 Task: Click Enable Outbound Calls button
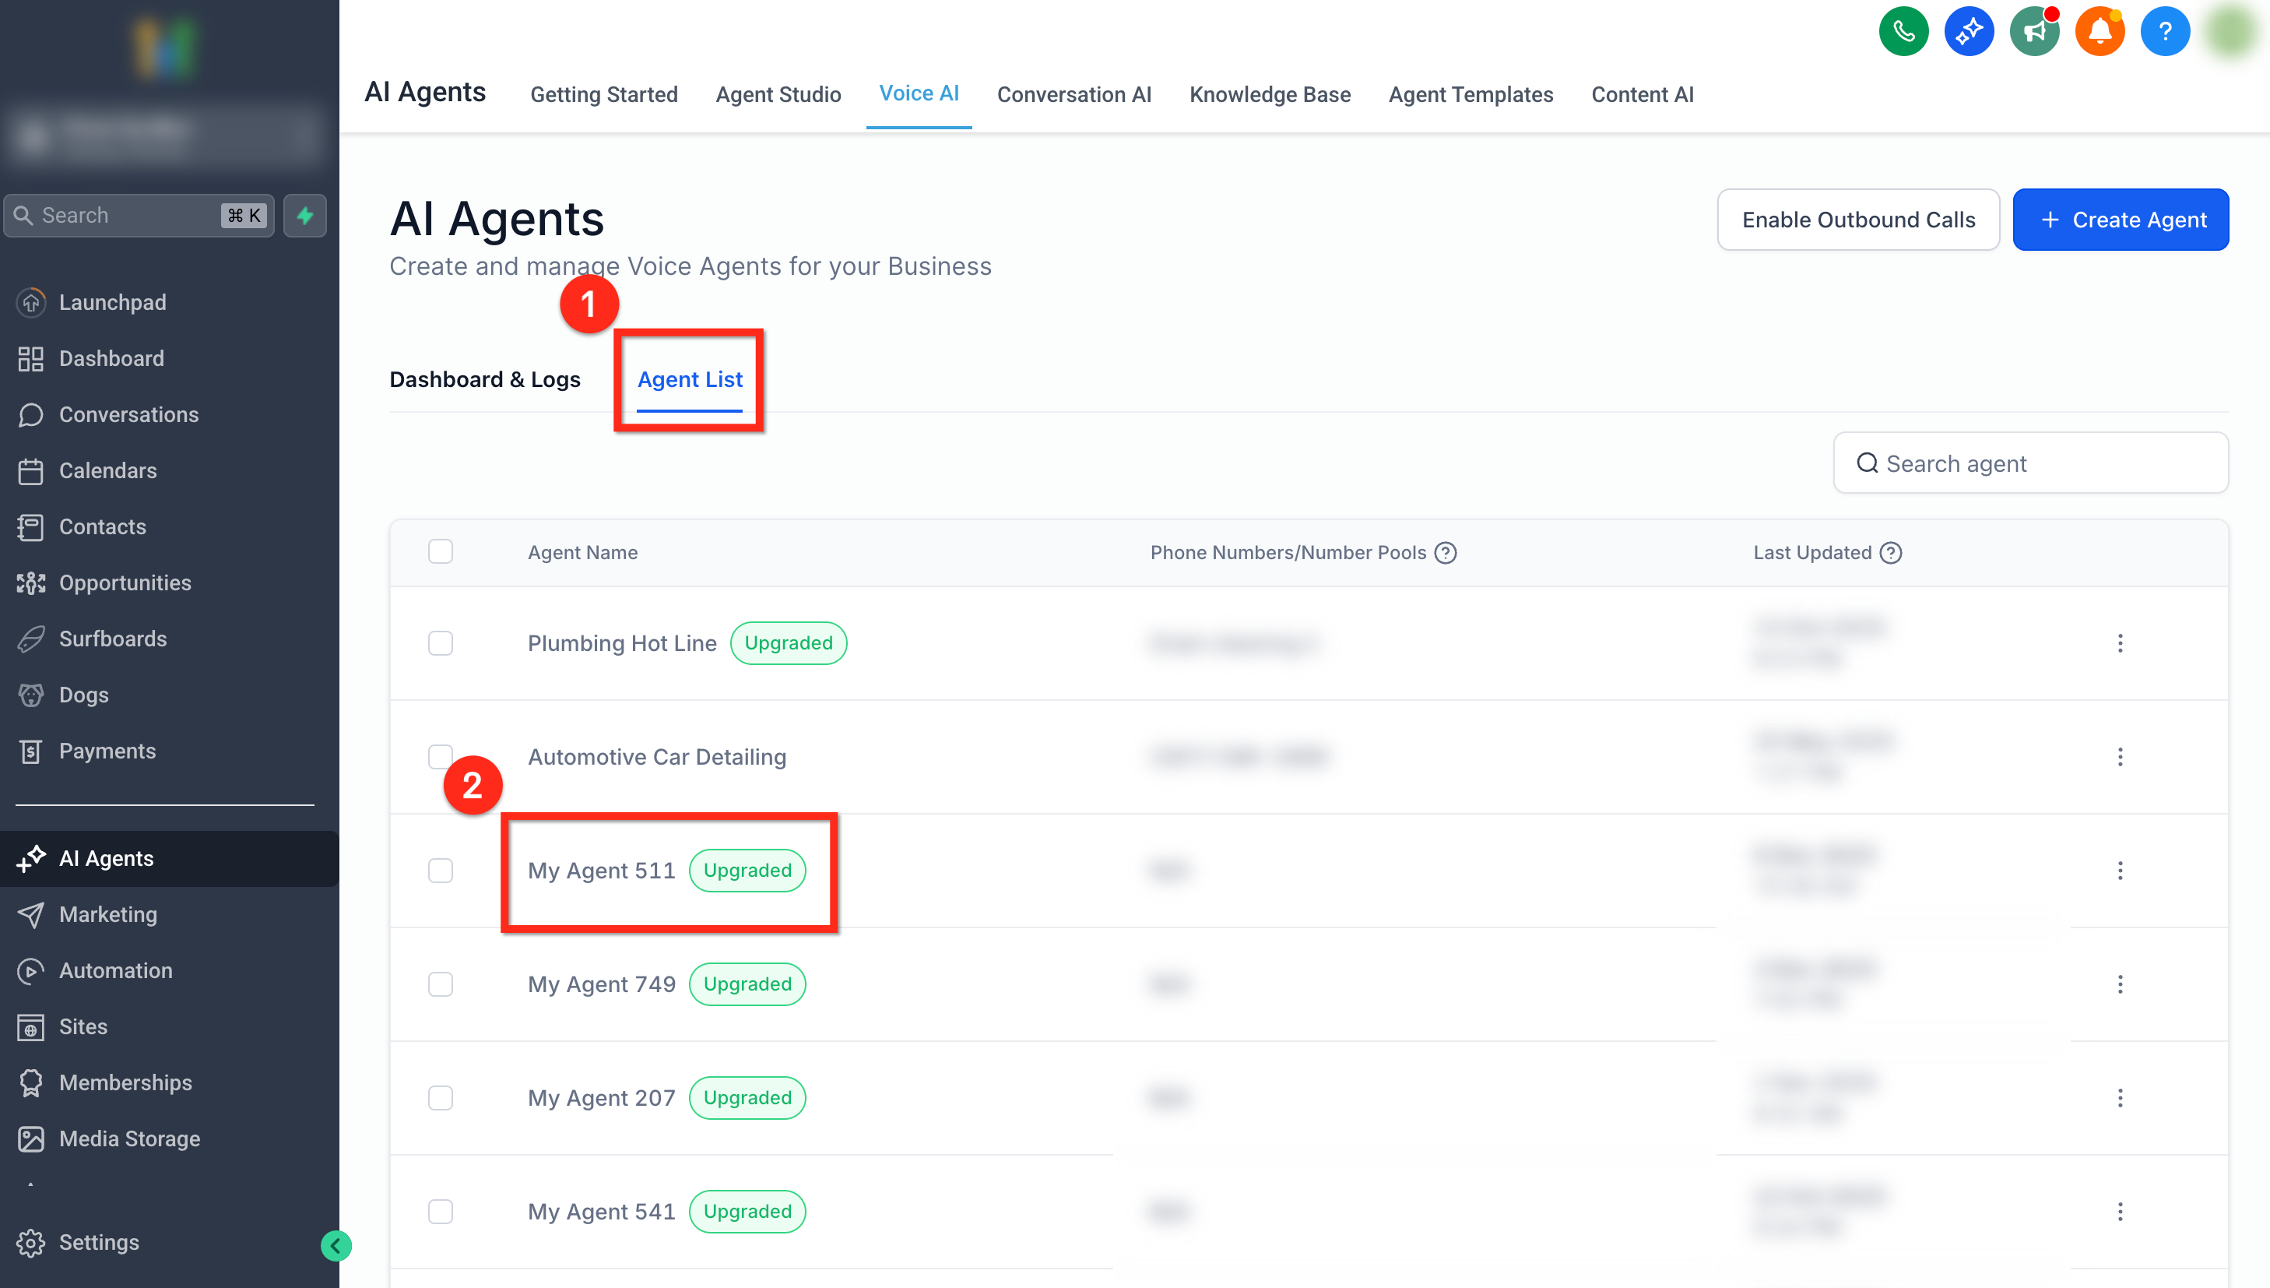coord(1858,220)
